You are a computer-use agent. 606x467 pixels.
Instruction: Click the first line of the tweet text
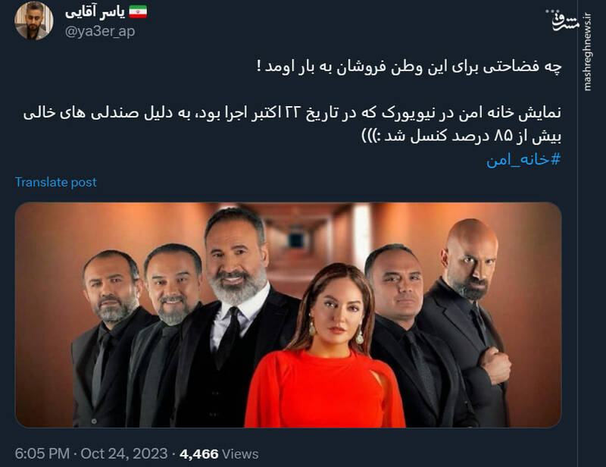point(409,67)
